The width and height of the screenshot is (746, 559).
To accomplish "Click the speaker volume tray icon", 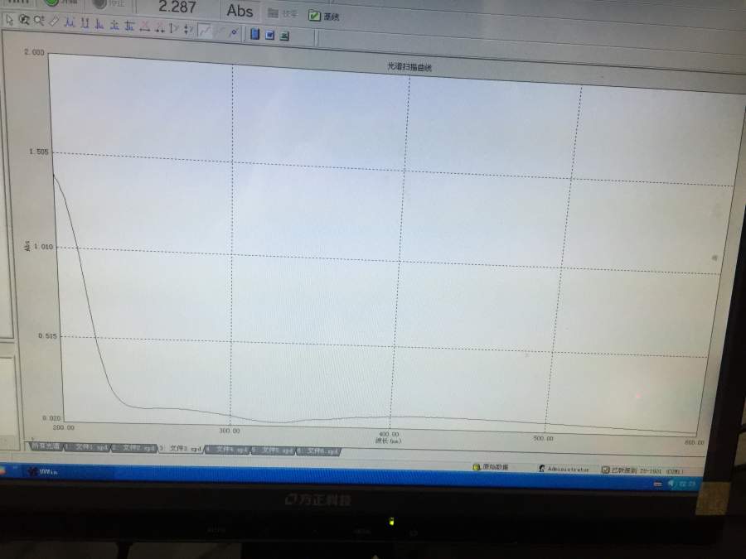I will (671, 484).
